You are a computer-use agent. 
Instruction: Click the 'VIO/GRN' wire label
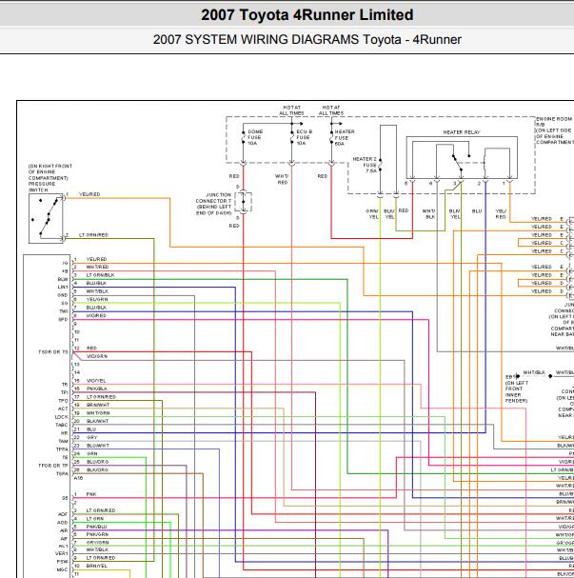pyautogui.click(x=96, y=356)
